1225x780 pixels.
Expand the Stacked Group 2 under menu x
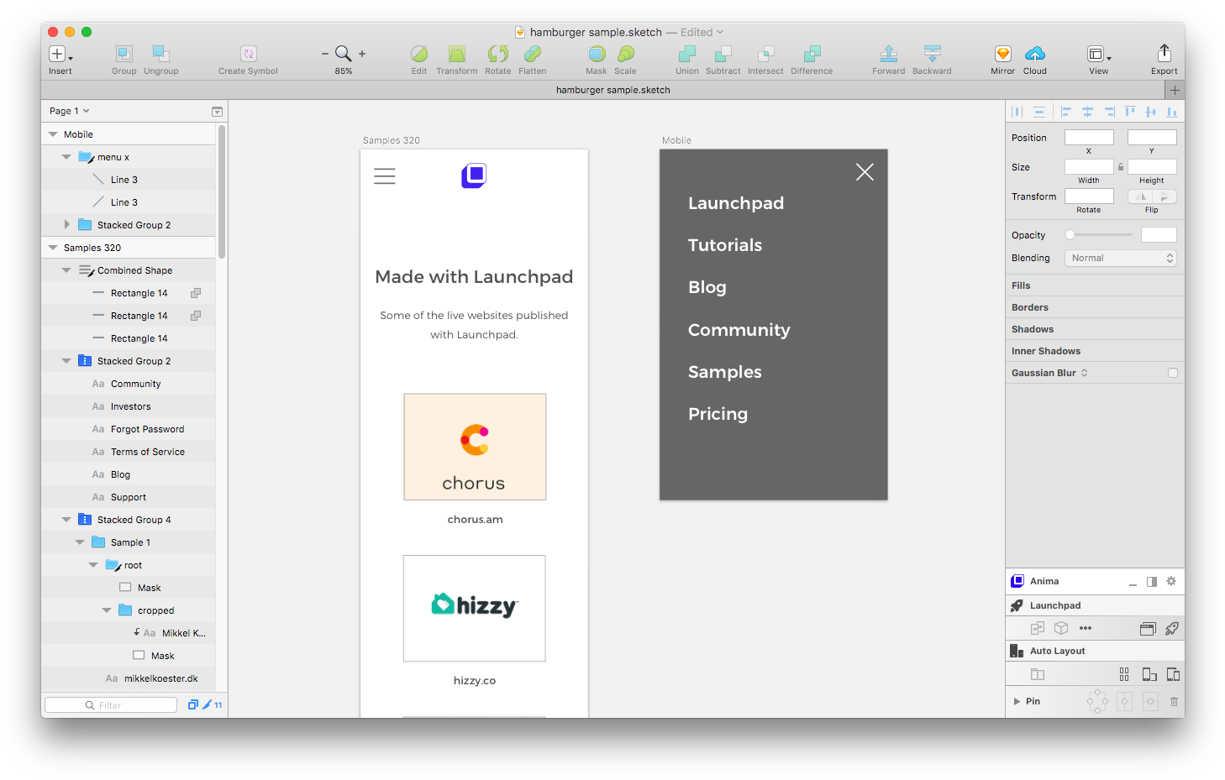tap(67, 225)
